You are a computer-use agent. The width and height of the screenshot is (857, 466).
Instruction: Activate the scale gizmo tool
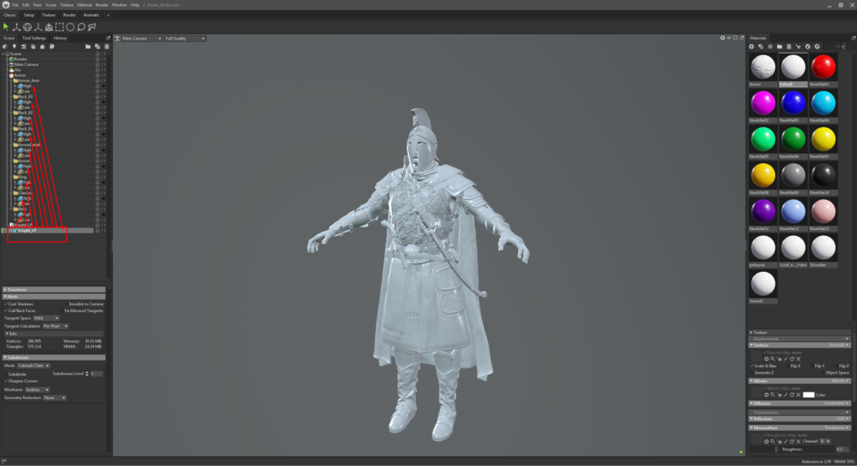(38, 27)
